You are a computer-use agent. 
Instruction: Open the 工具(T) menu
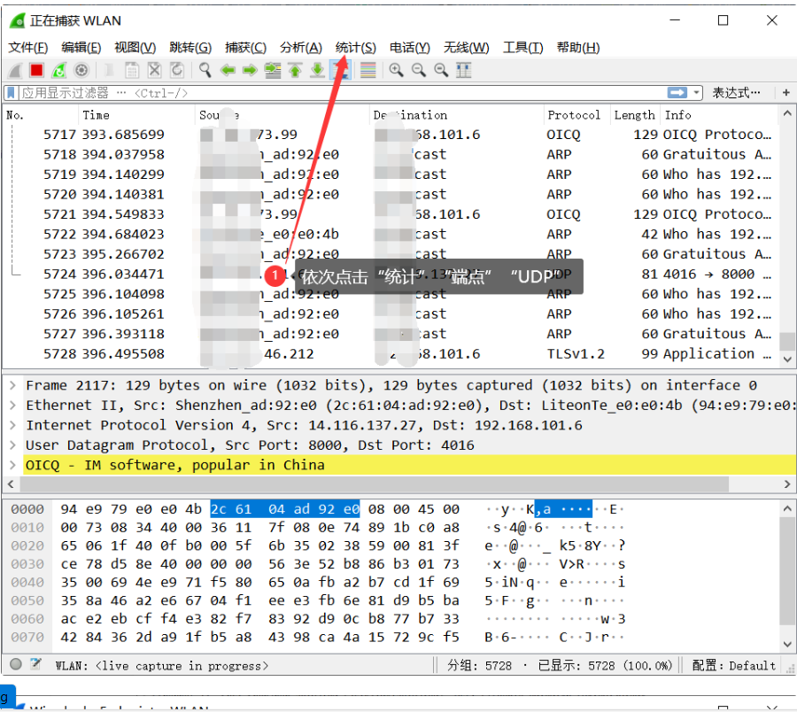(x=523, y=47)
